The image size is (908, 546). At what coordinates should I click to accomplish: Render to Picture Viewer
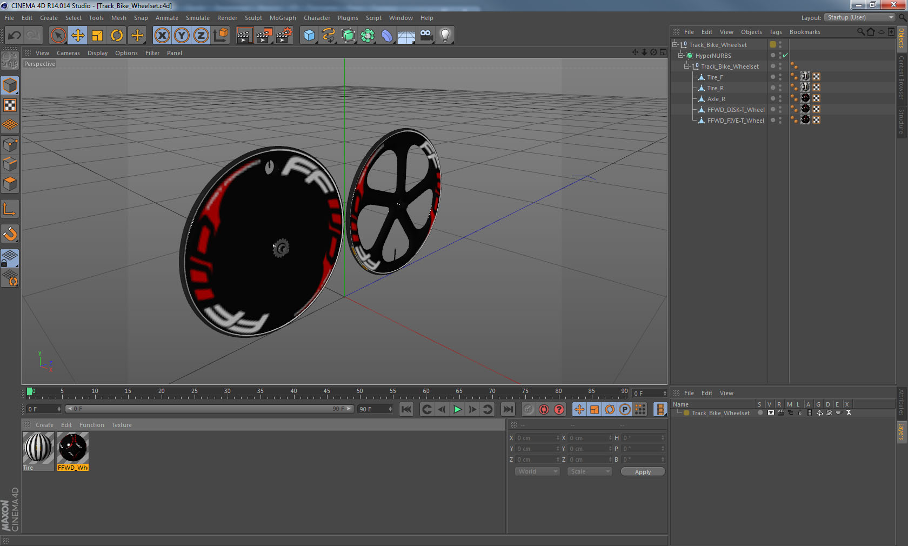click(264, 36)
